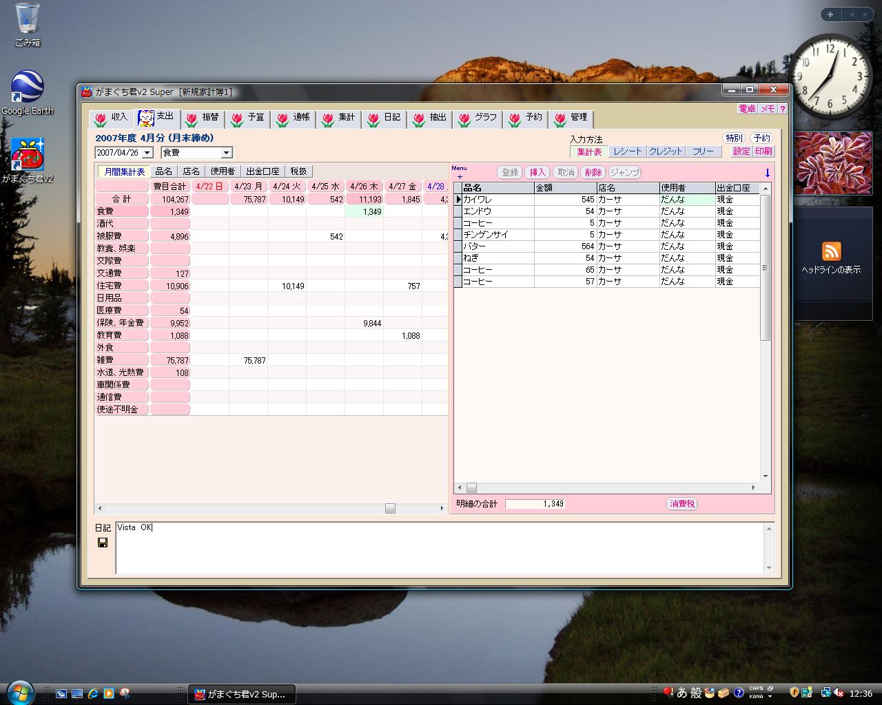Click the sidebar RSS headlines gadget icon
This screenshot has height=705, width=882.
coord(831,251)
